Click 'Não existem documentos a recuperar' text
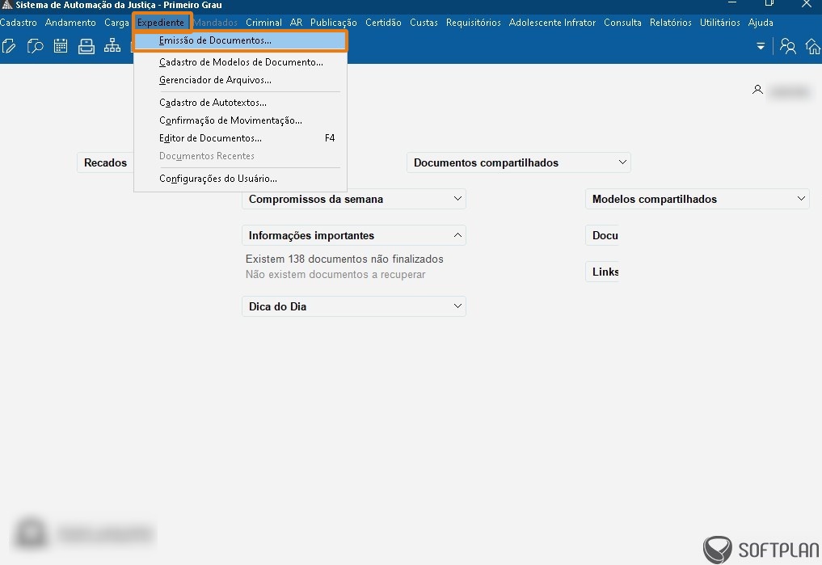This screenshot has height=565, width=822. tap(335, 274)
